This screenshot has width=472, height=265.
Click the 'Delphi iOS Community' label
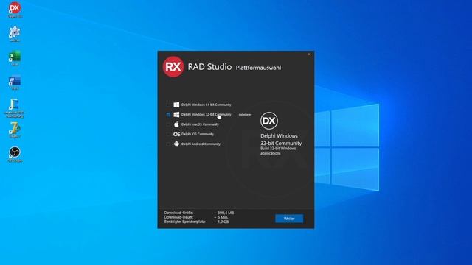click(x=198, y=134)
